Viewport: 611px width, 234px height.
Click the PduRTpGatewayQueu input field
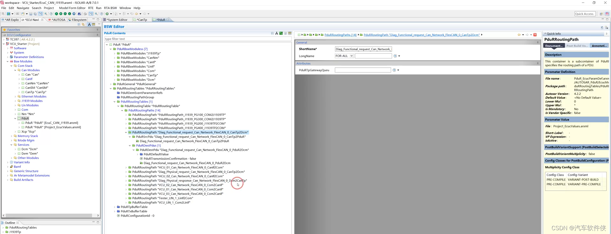[x=362, y=70]
